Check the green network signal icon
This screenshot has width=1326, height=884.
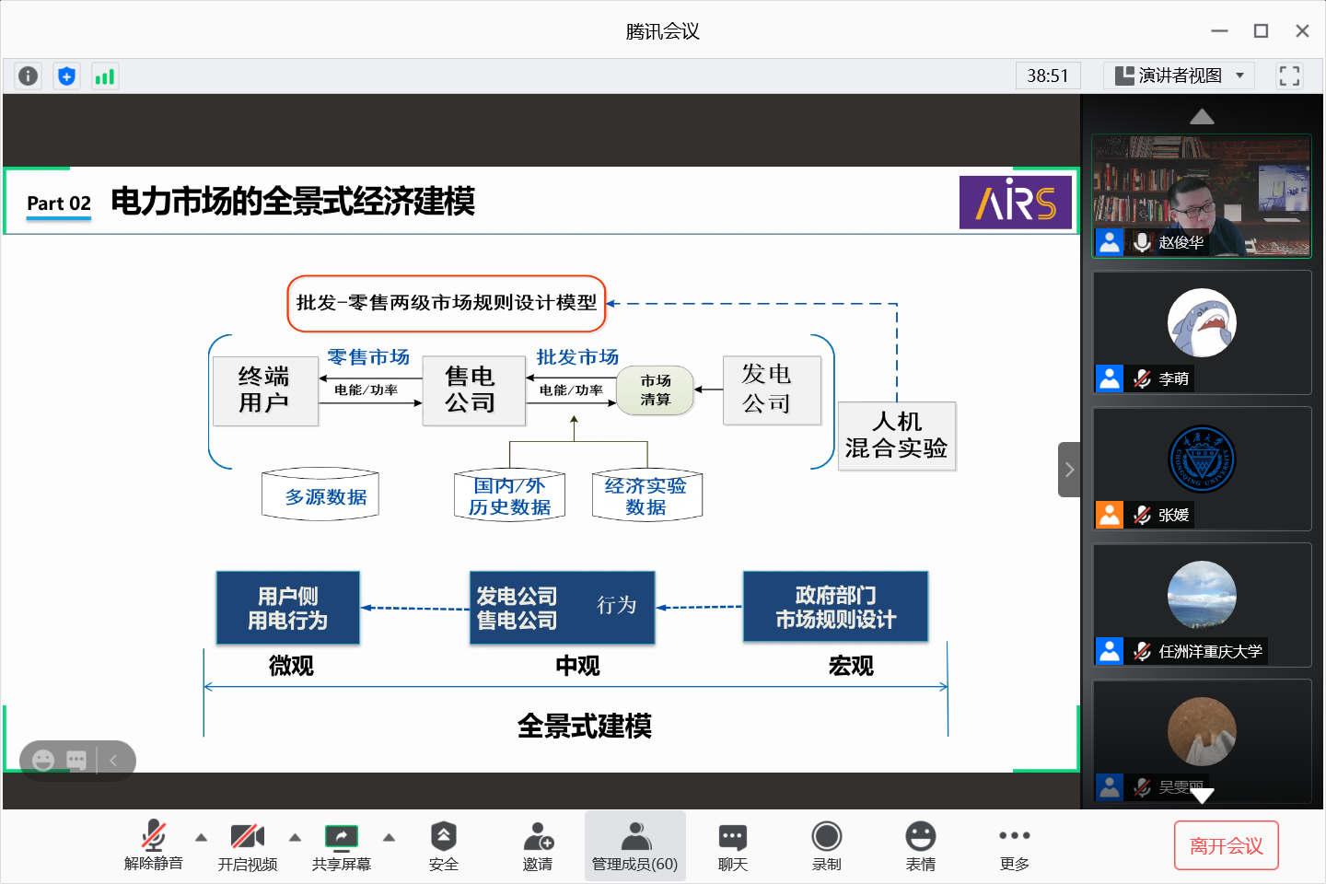(105, 76)
